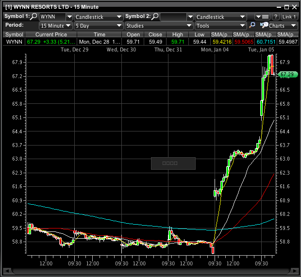Open the WYNN symbol dropdown

tap(68, 17)
